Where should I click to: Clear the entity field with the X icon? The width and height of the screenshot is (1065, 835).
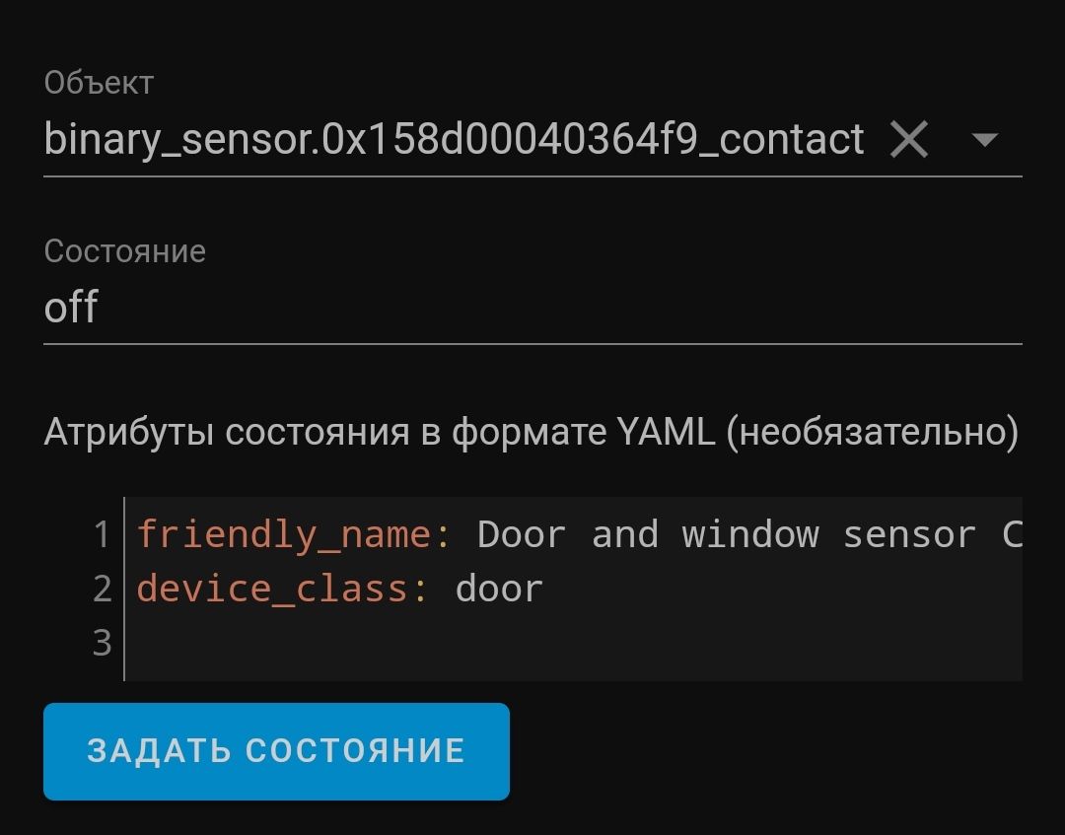908,140
